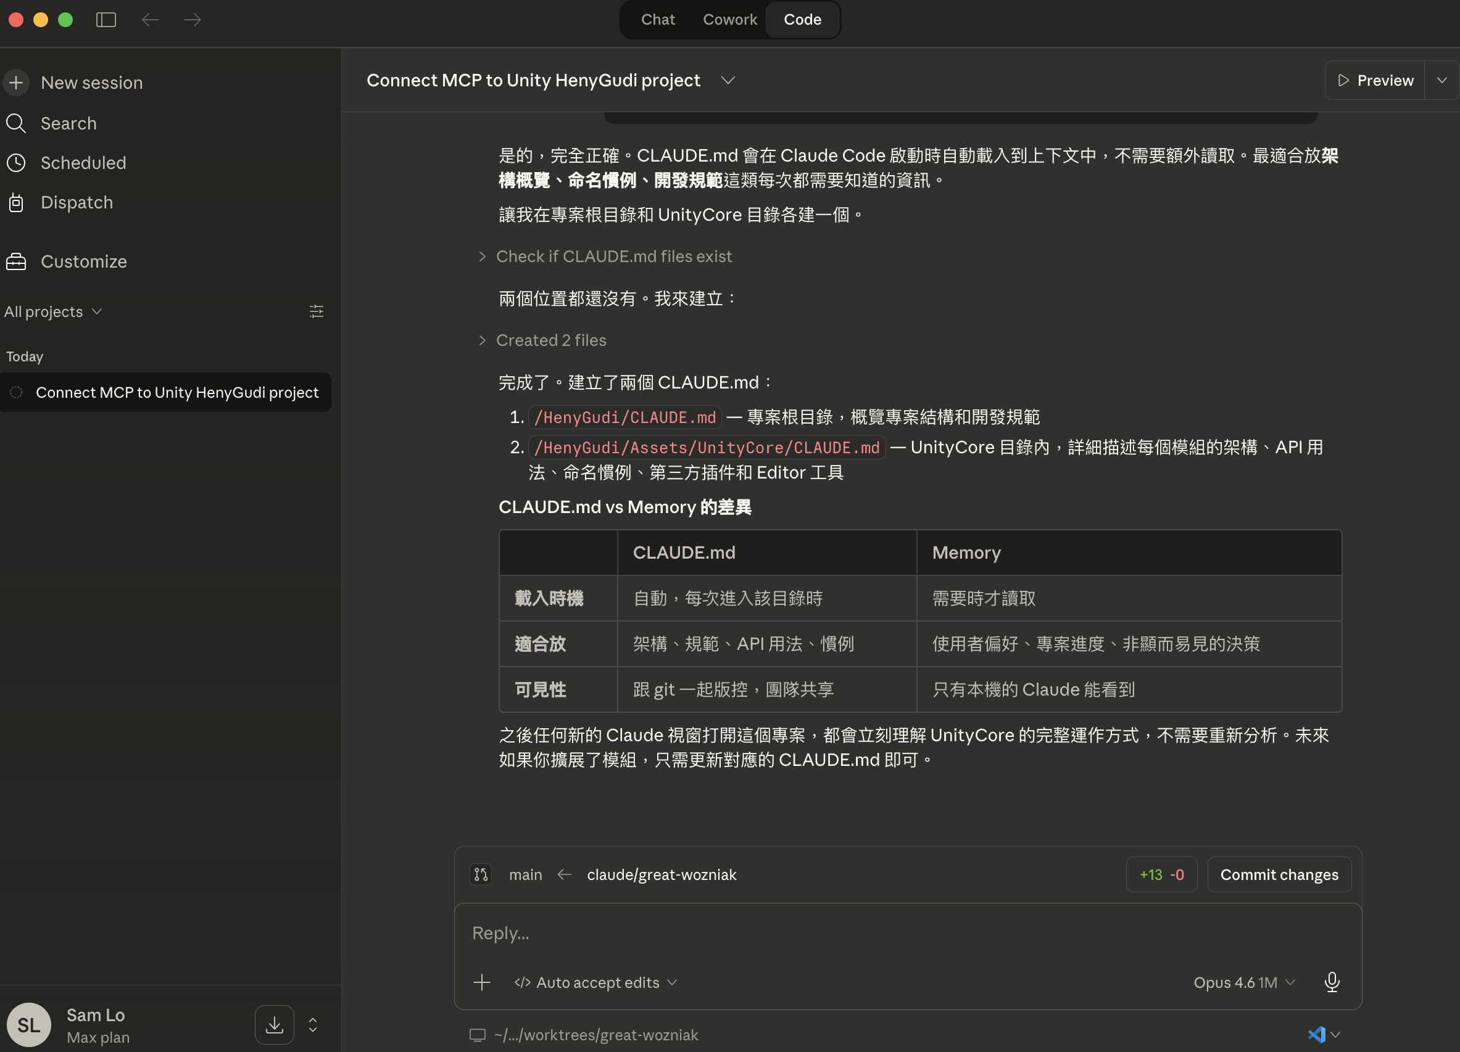The image size is (1460, 1052).
Task: Switch to the Cowork tab
Action: click(x=729, y=20)
